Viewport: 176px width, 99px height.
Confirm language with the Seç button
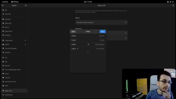[103, 32]
